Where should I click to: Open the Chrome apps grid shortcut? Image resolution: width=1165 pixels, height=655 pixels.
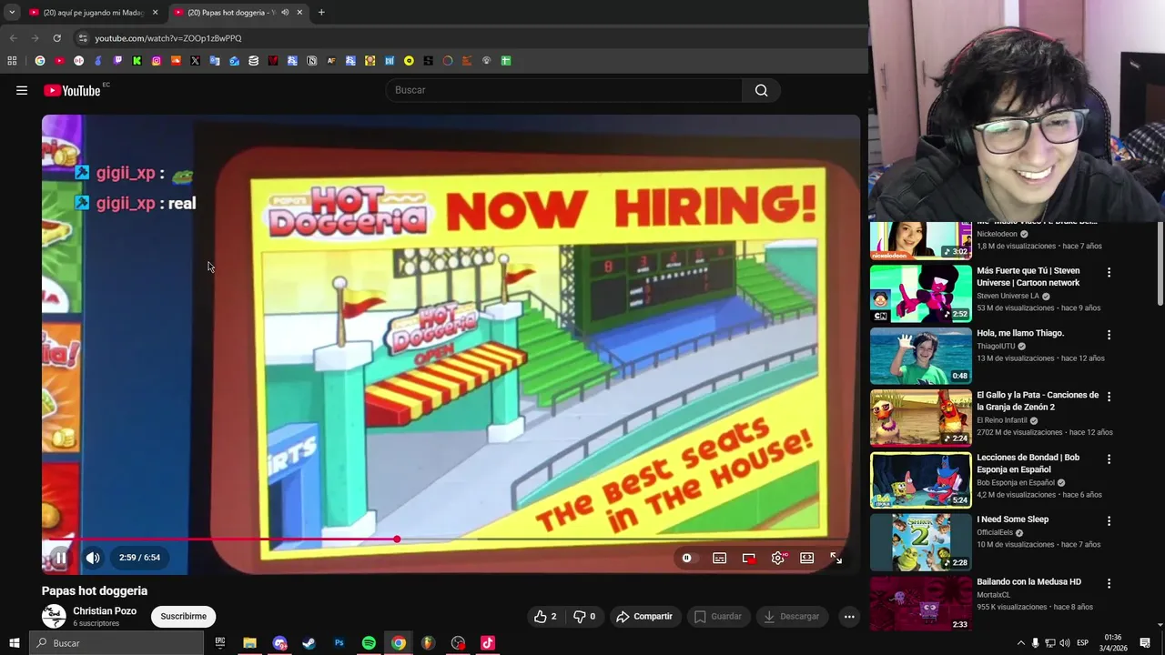(x=12, y=61)
